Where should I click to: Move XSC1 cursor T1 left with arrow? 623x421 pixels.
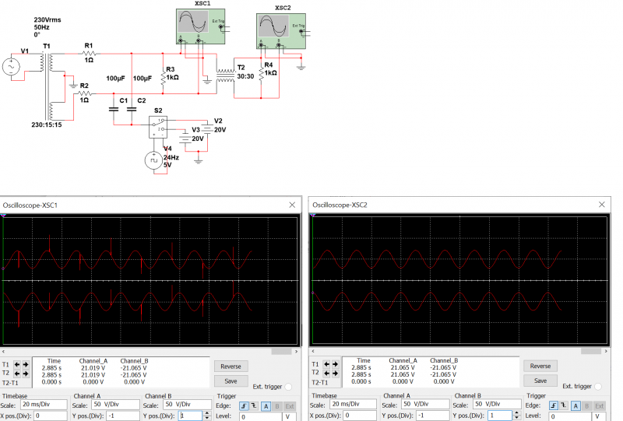tap(17, 364)
